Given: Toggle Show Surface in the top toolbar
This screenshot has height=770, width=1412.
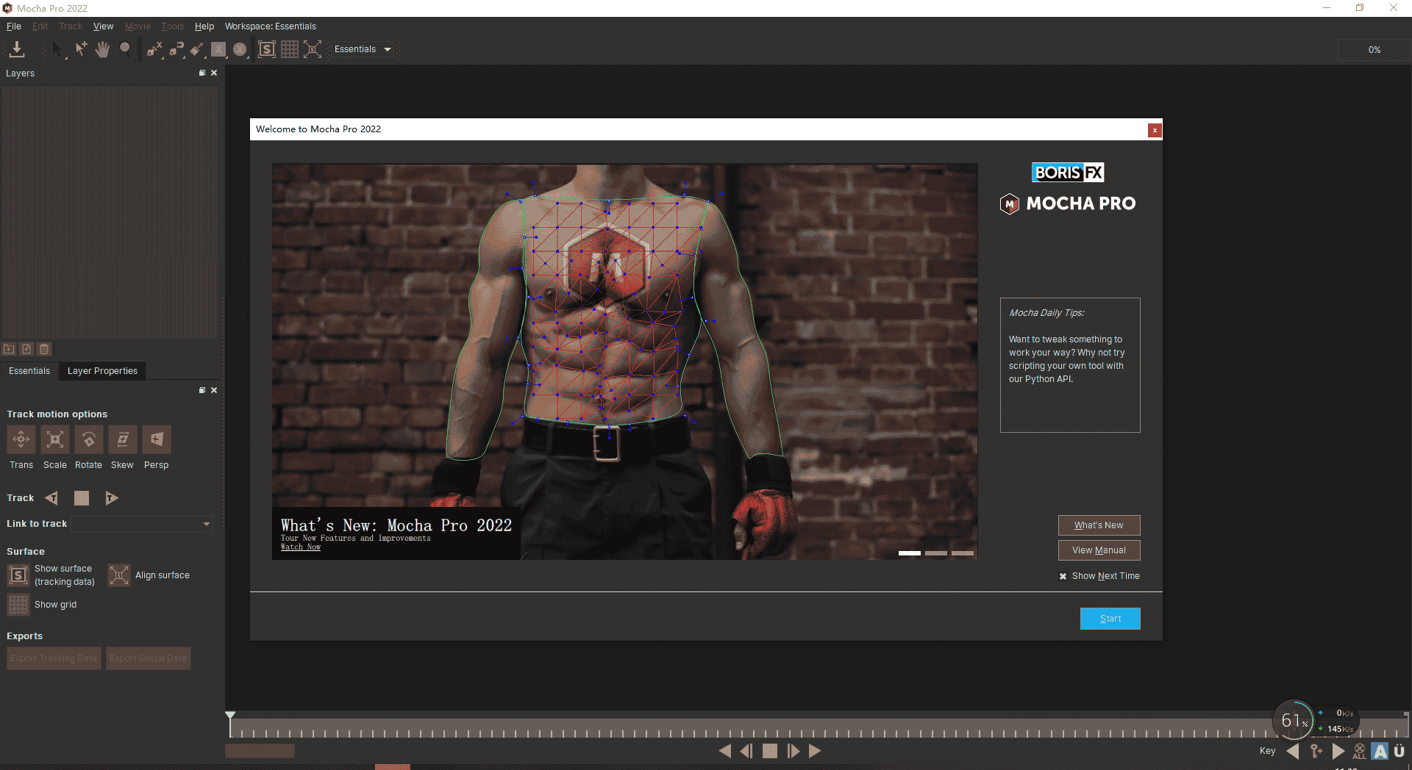Looking at the screenshot, I should coord(267,49).
